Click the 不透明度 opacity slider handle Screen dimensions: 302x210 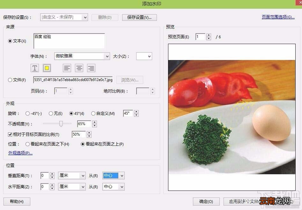pos(61,124)
